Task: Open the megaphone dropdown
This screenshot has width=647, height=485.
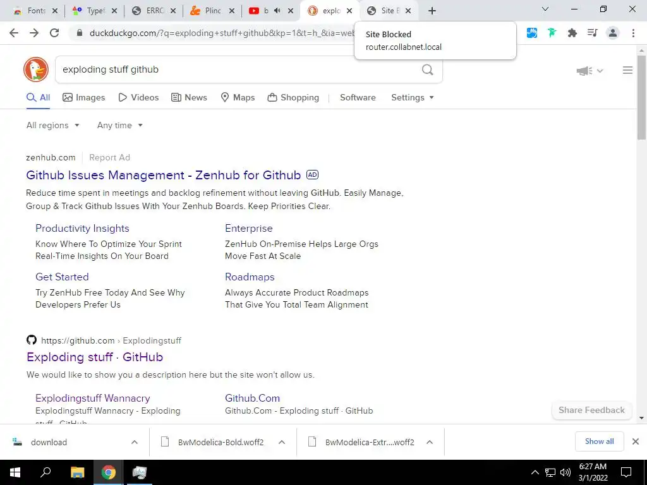Action: pos(590,71)
